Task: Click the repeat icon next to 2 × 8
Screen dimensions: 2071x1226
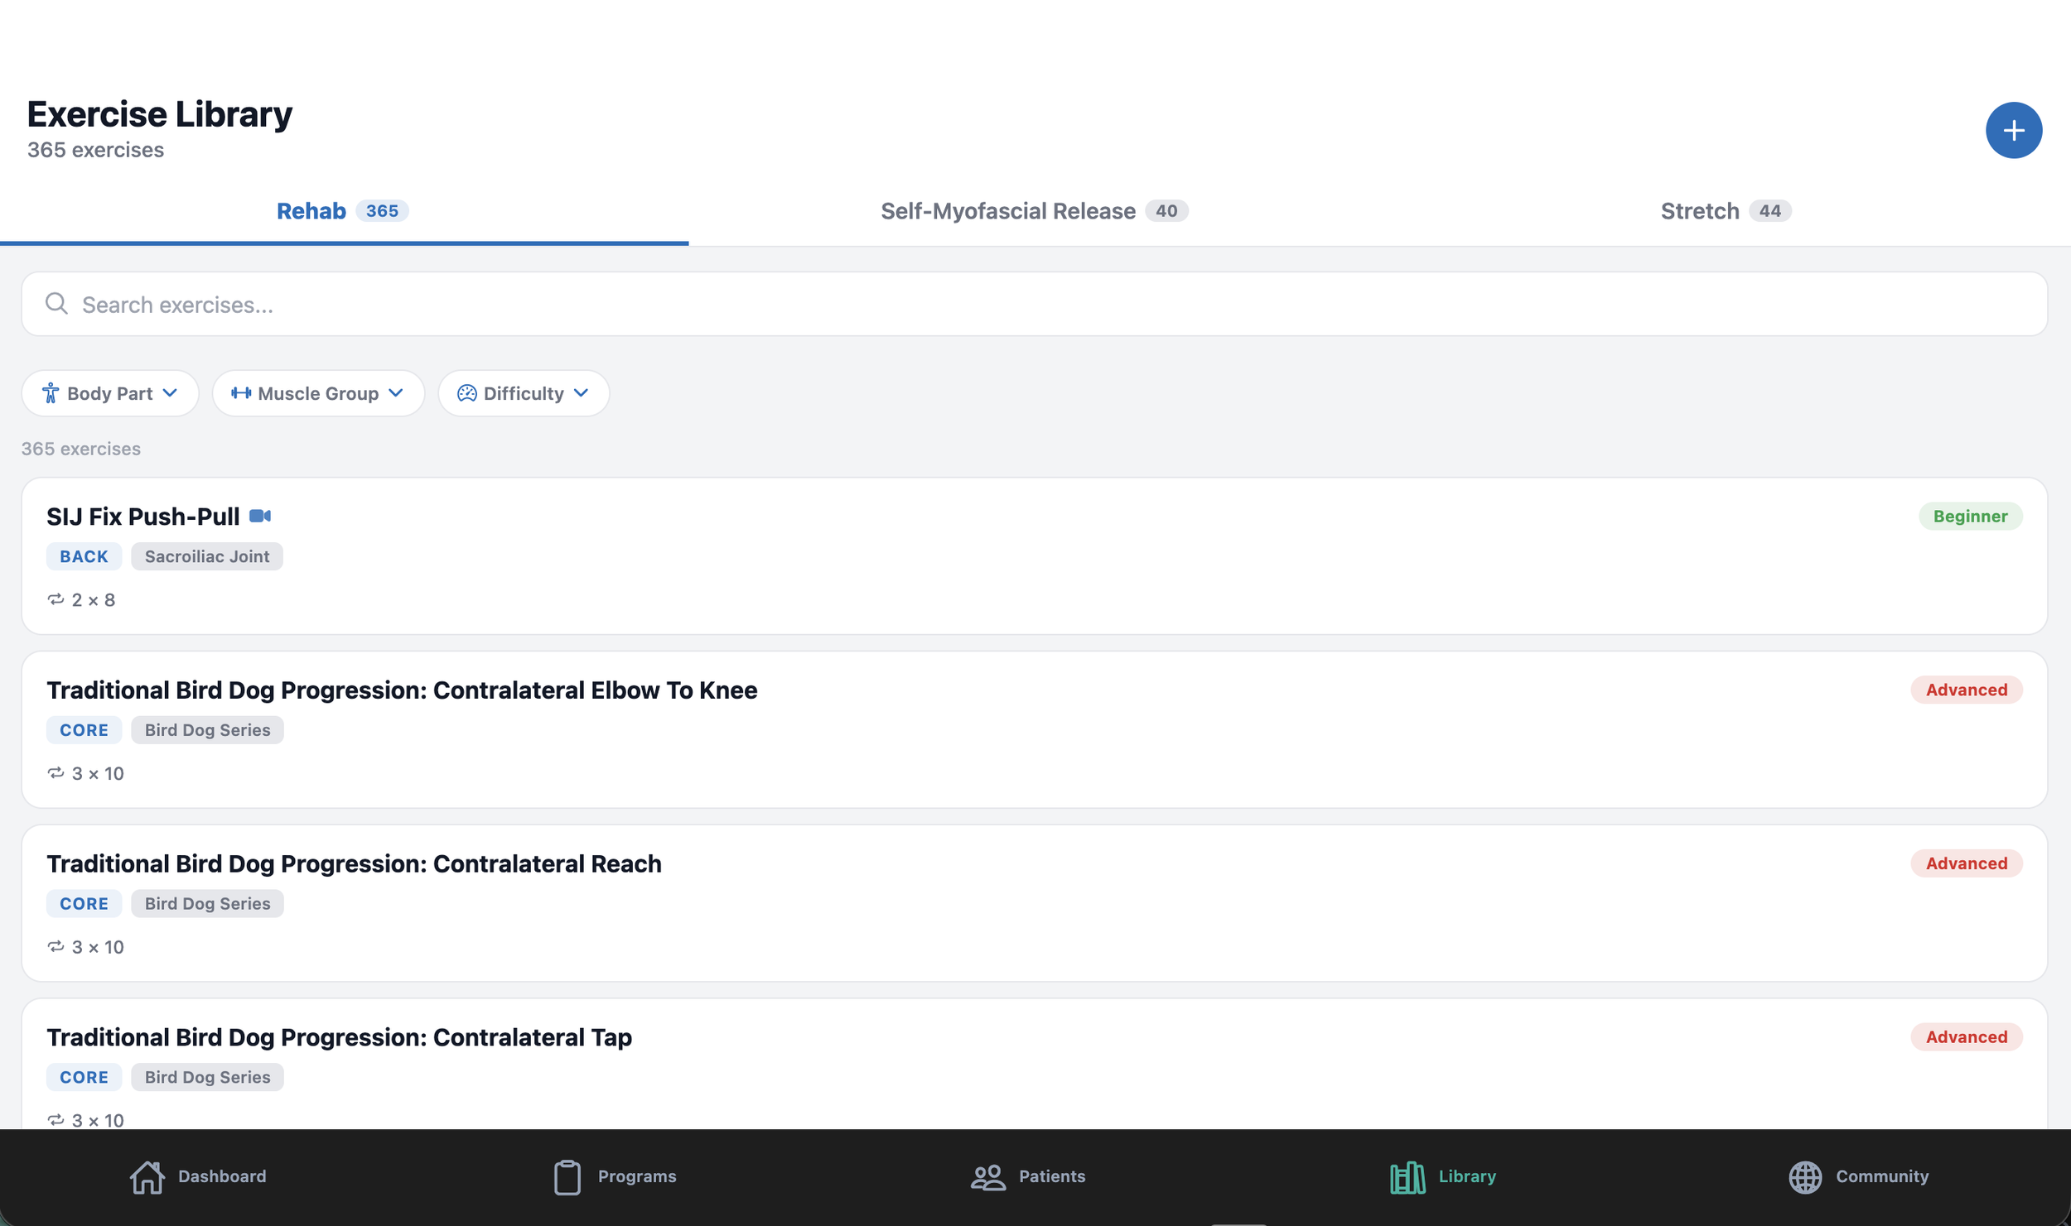Action: (x=56, y=599)
